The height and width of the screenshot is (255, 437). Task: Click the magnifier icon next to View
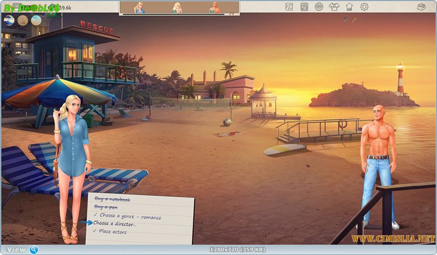(34, 250)
